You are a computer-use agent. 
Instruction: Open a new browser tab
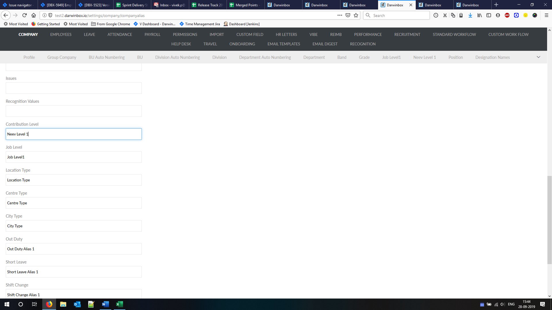496,5
